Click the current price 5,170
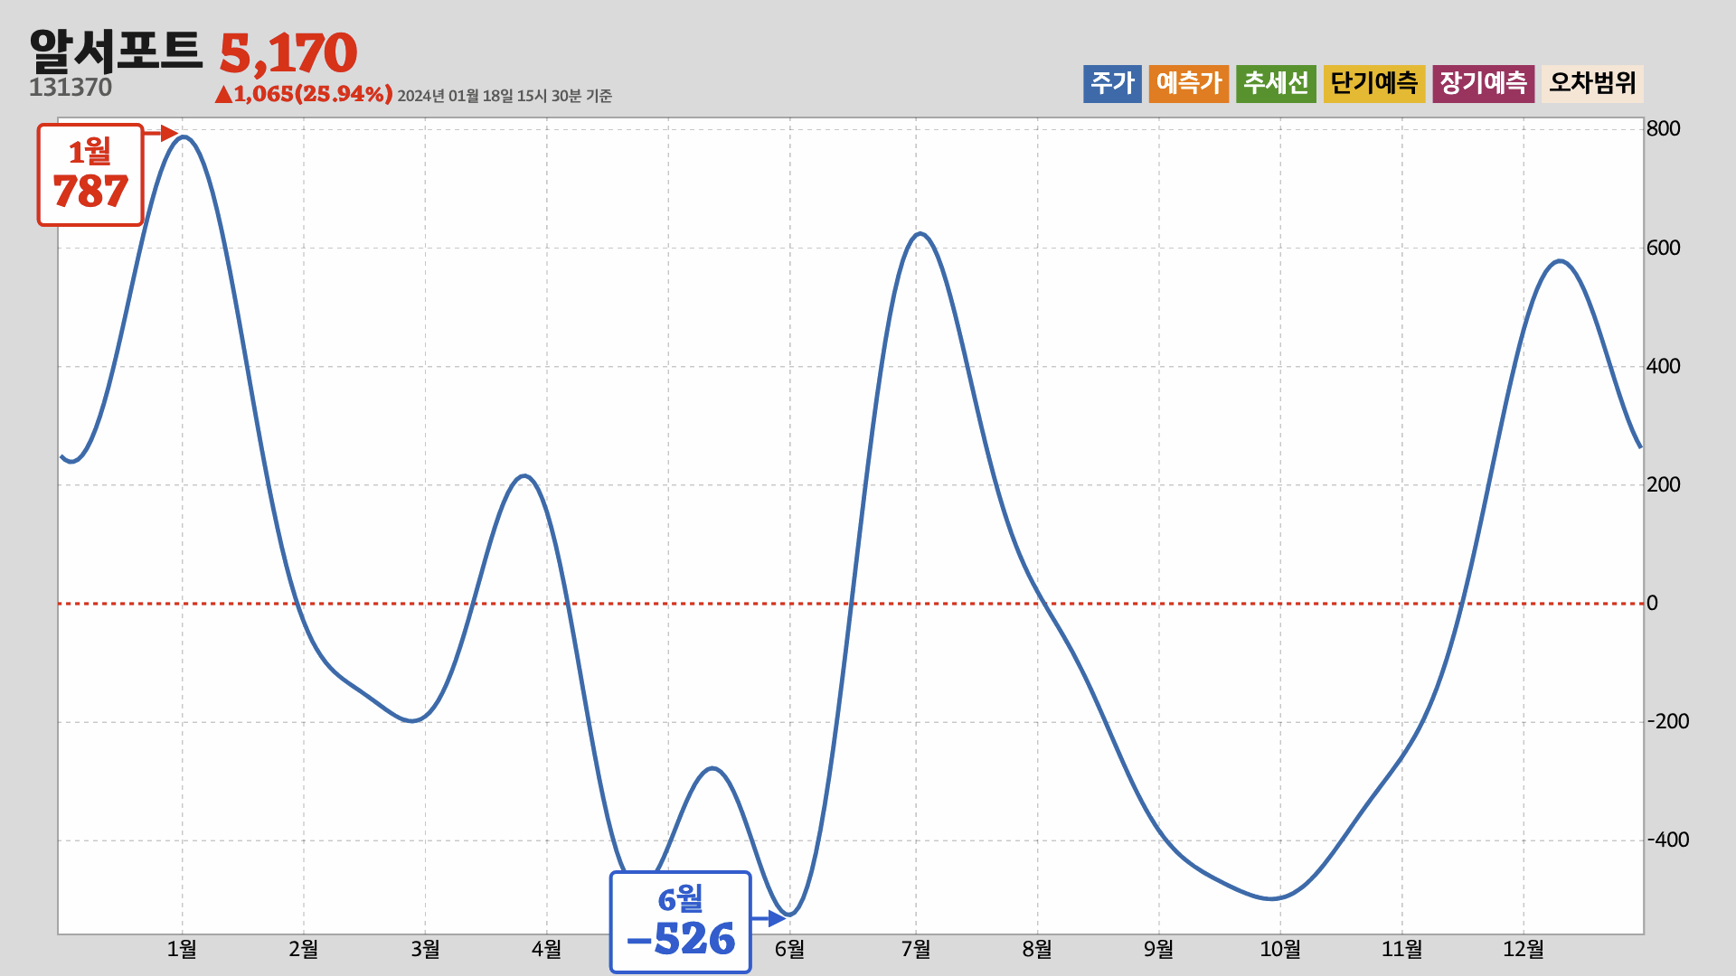Screen dimensions: 1736x976 click(288, 53)
